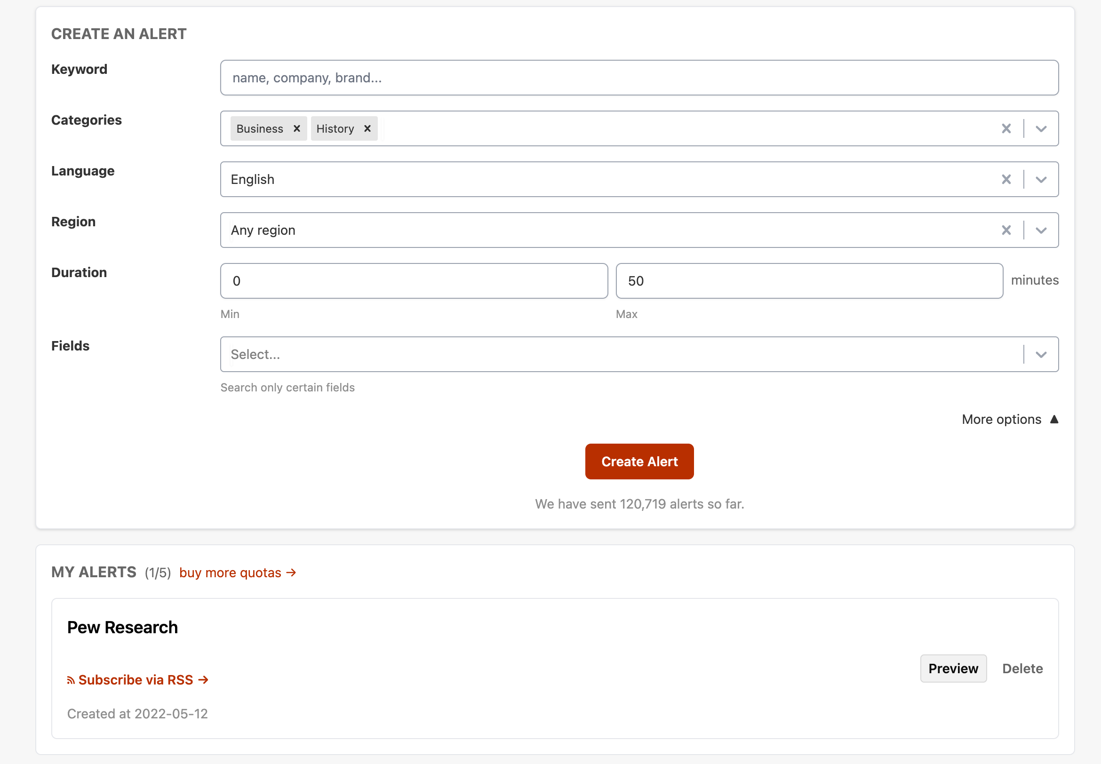Image resolution: width=1101 pixels, height=764 pixels.
Task: Remove the History category tag
Action: click(x=367, y=128)
